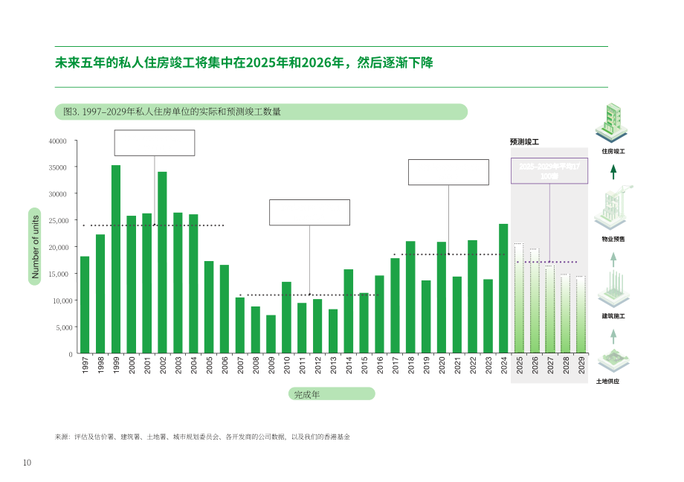Click the light green arrow below 建筑施工

tap(613, 337)
